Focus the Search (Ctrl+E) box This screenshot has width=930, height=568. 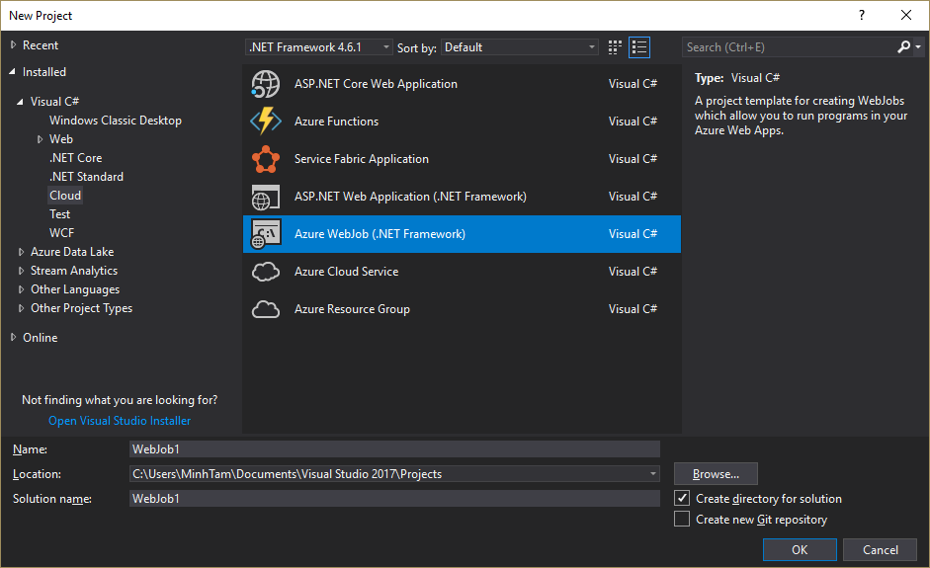click(789, 46)
